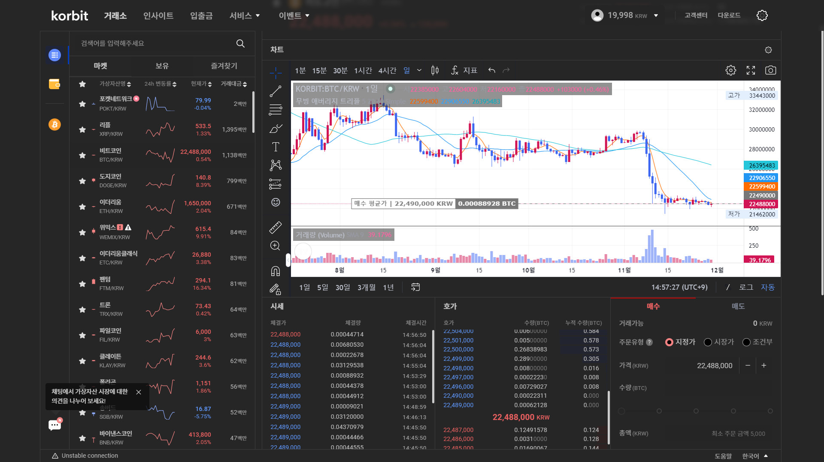The width and height of the screenshot is (824, 462).
Task: Open the 거래소 menu item
Action: point(115,16)
